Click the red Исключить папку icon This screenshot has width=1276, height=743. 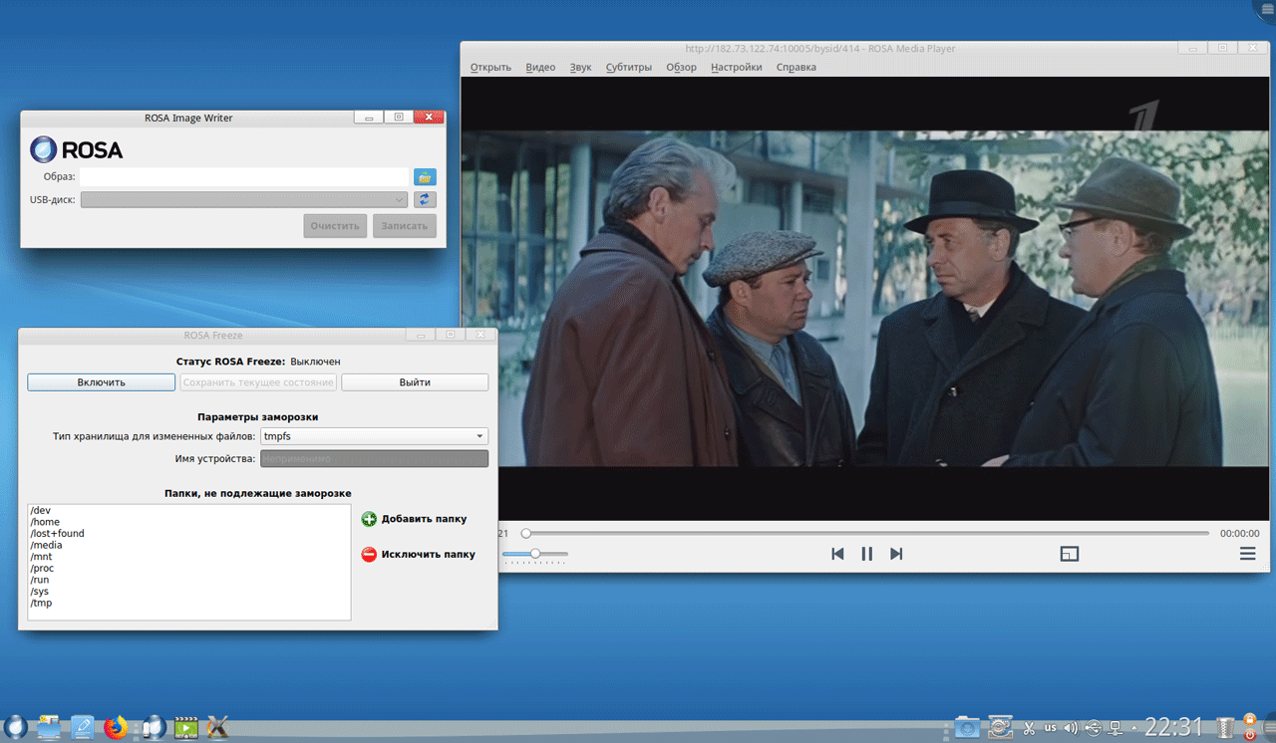[x=369, y=555]
